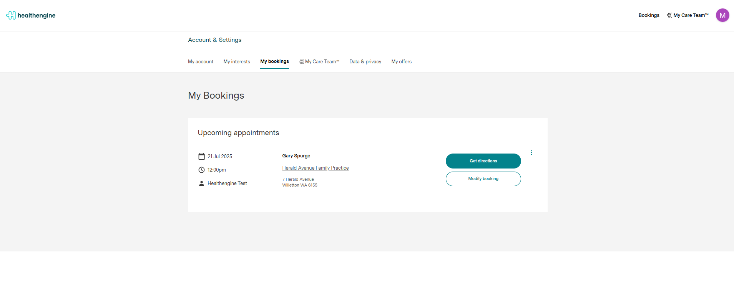The image size is (734, 304).
Task: Click the calendar icon beside 21 Jul 2025
Action: pos(201,157)
